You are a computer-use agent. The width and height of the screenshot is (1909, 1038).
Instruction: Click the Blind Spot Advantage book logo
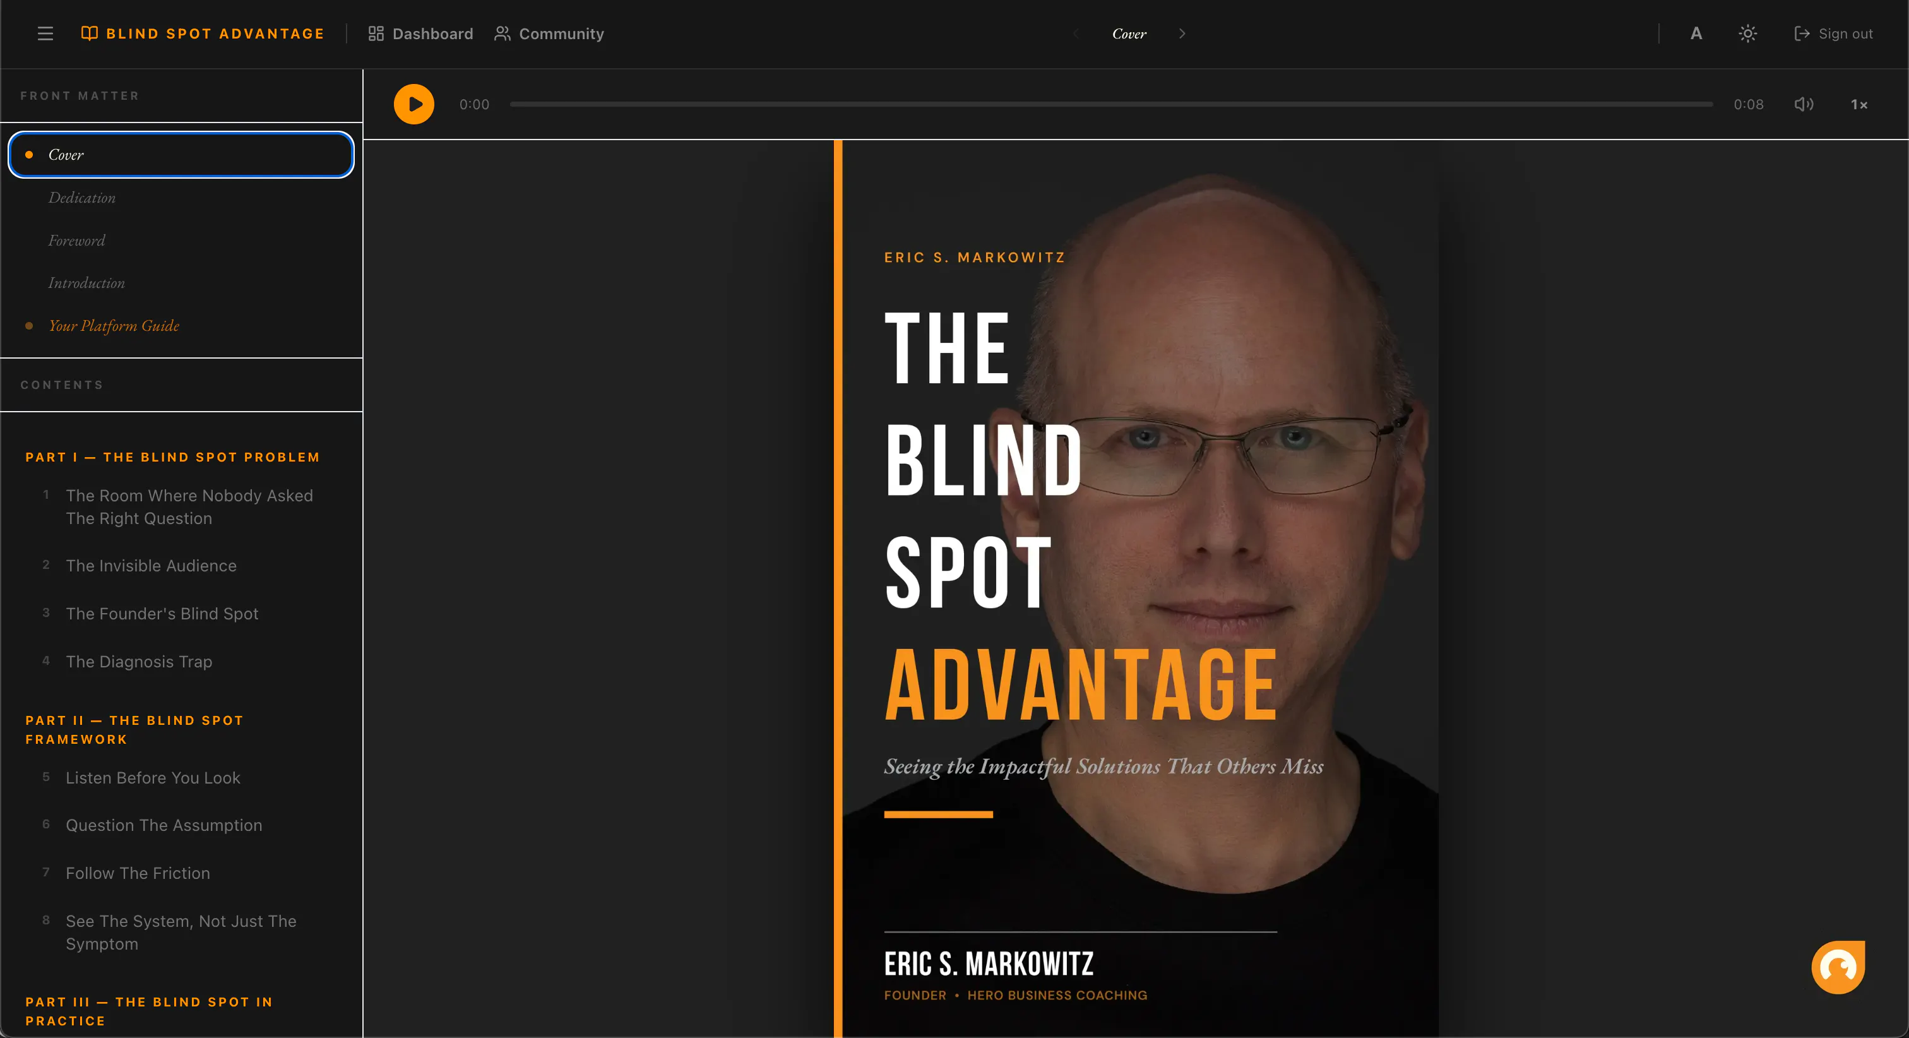click(202, 33)
